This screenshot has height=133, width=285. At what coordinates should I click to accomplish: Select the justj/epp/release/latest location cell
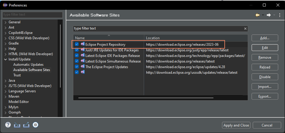pos(187,50)
